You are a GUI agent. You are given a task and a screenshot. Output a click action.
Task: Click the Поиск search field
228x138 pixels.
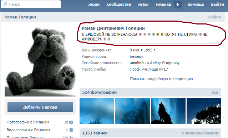(x=31, y=4)
